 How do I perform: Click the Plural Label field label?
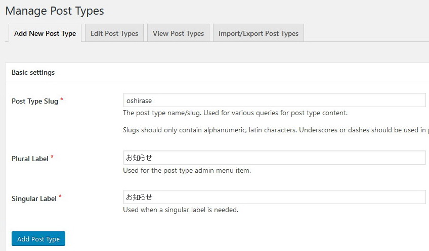[x=30, y=159]
